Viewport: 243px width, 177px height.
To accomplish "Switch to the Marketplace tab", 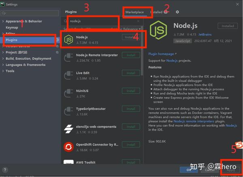I will (x=134, y=12).
